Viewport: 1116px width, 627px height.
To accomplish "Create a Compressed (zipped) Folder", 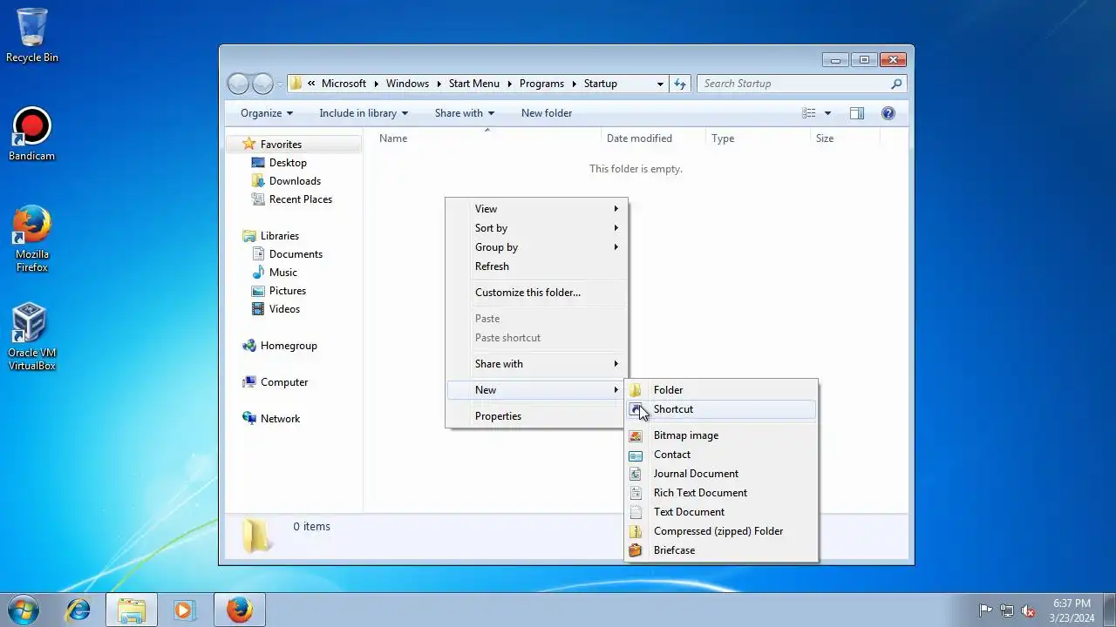I will click(x=722, y=531).
